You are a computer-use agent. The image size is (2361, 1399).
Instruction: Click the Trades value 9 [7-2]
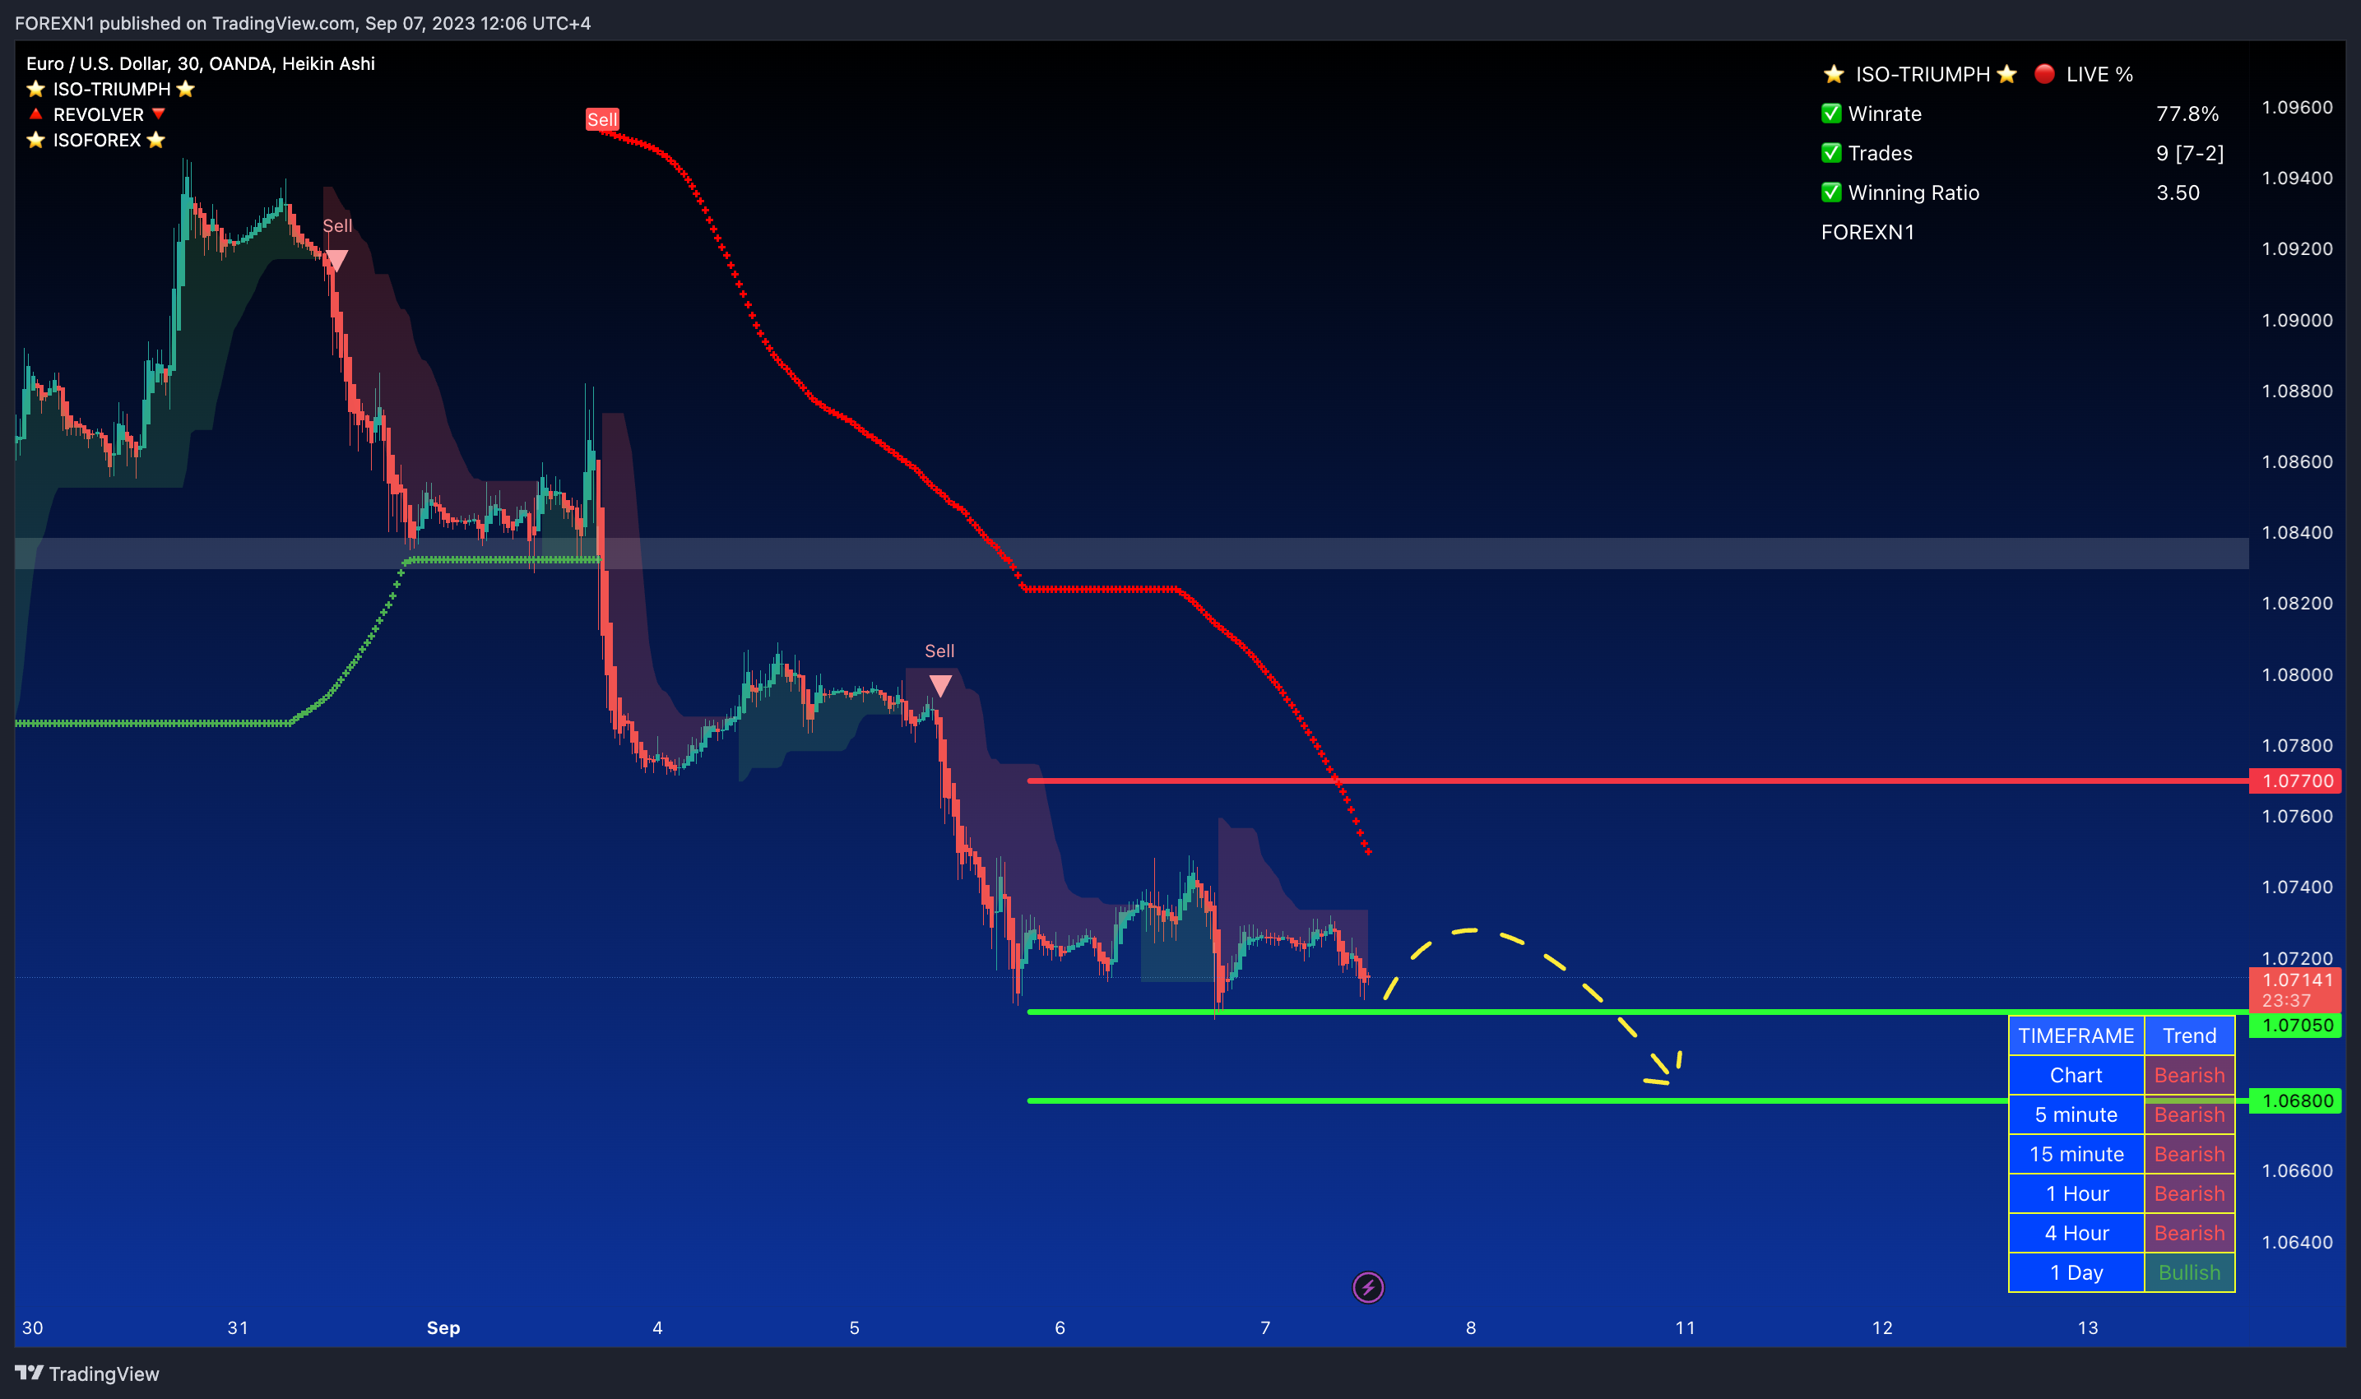click(x=2189, y=153)
